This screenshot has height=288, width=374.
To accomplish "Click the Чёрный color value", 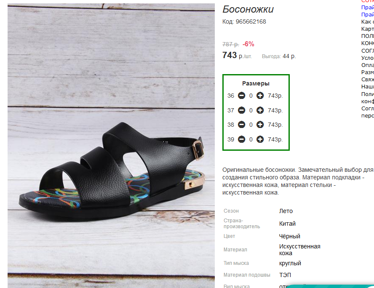I will [290, 236].
